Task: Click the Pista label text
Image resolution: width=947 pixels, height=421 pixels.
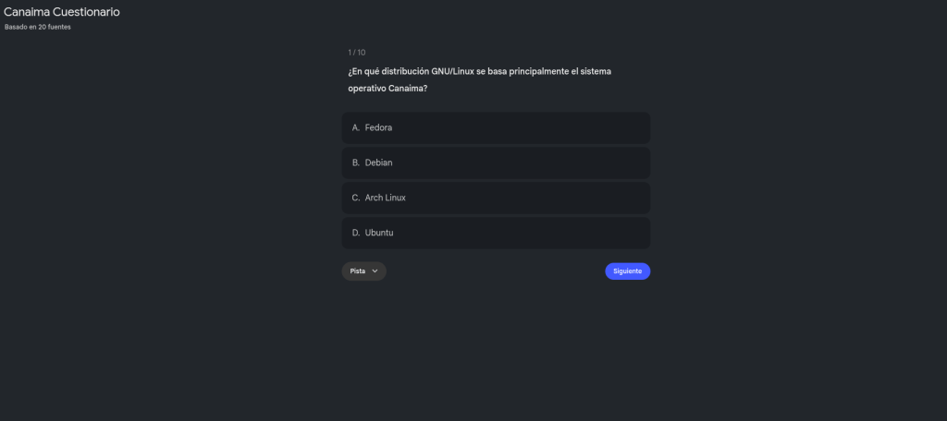Action: 358,271
